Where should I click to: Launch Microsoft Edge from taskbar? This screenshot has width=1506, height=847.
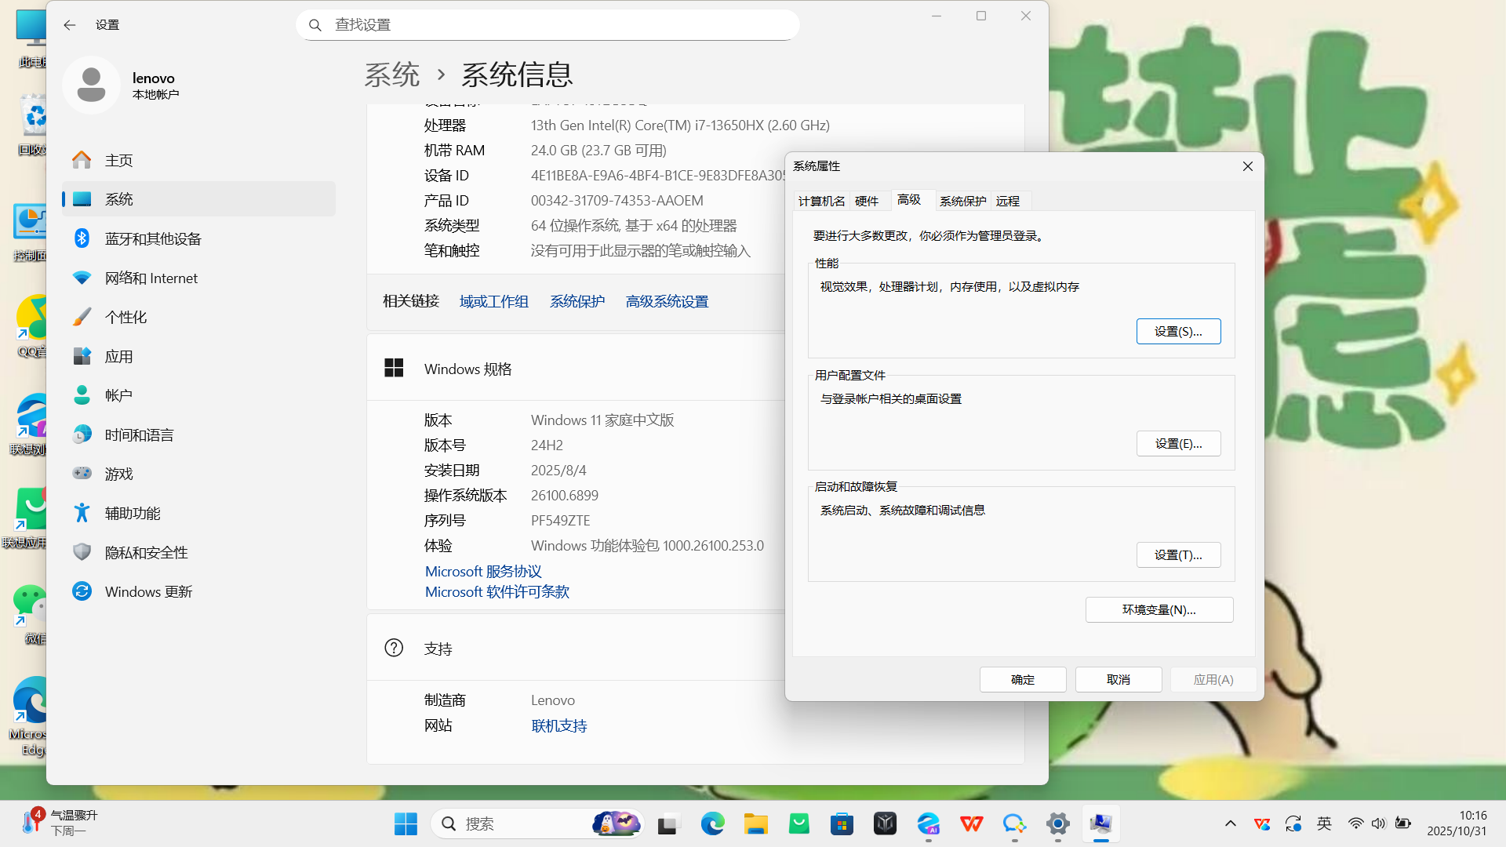tap(712, 823)
